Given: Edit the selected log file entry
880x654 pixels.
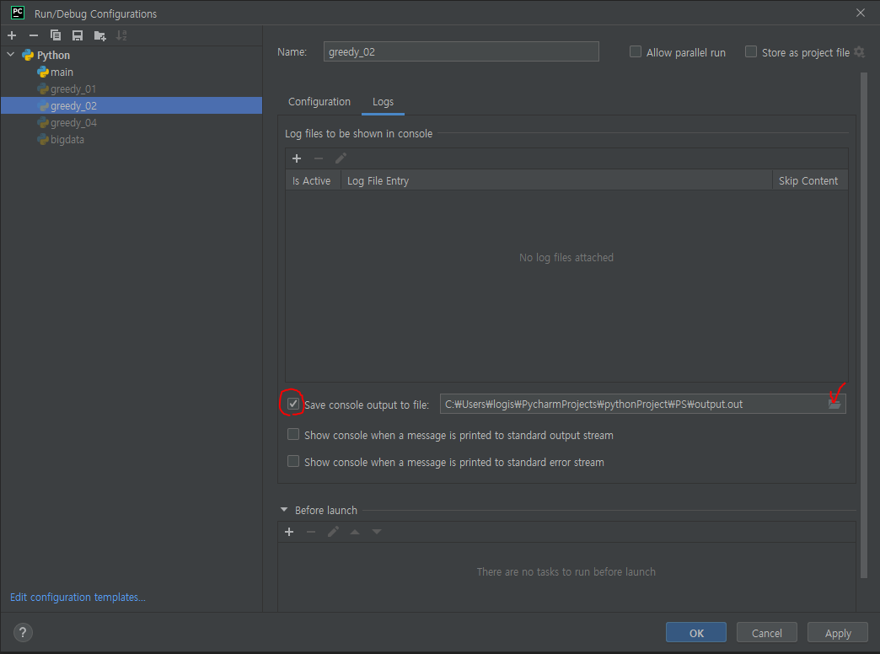Looking at the screenshot, I should pos(341,159).
